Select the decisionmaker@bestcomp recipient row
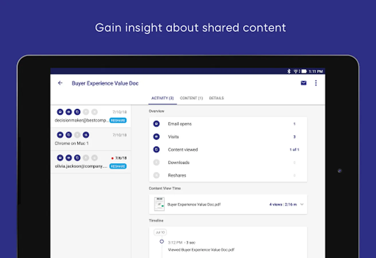376x258 pixels. click(x=91, y=116)
